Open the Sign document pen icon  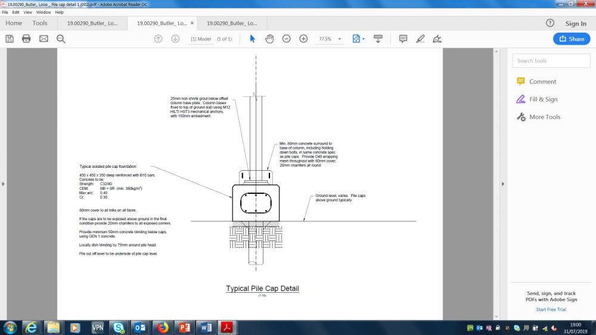437,39
